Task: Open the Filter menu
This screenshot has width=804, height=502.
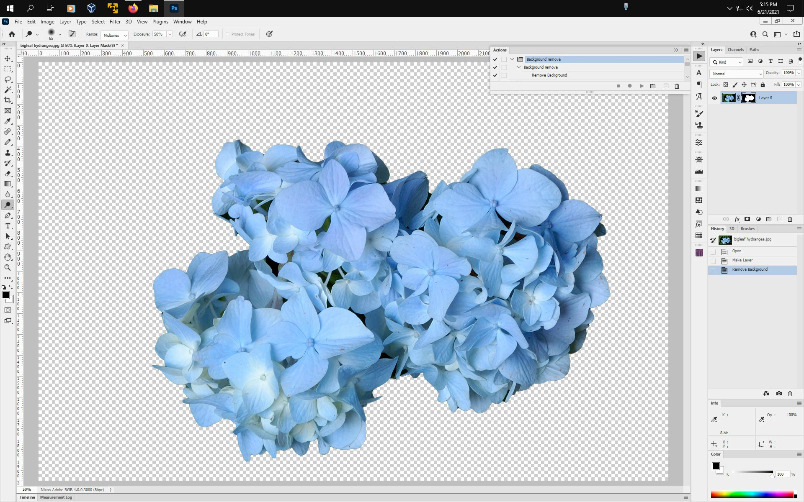Action: click(115, 22)
